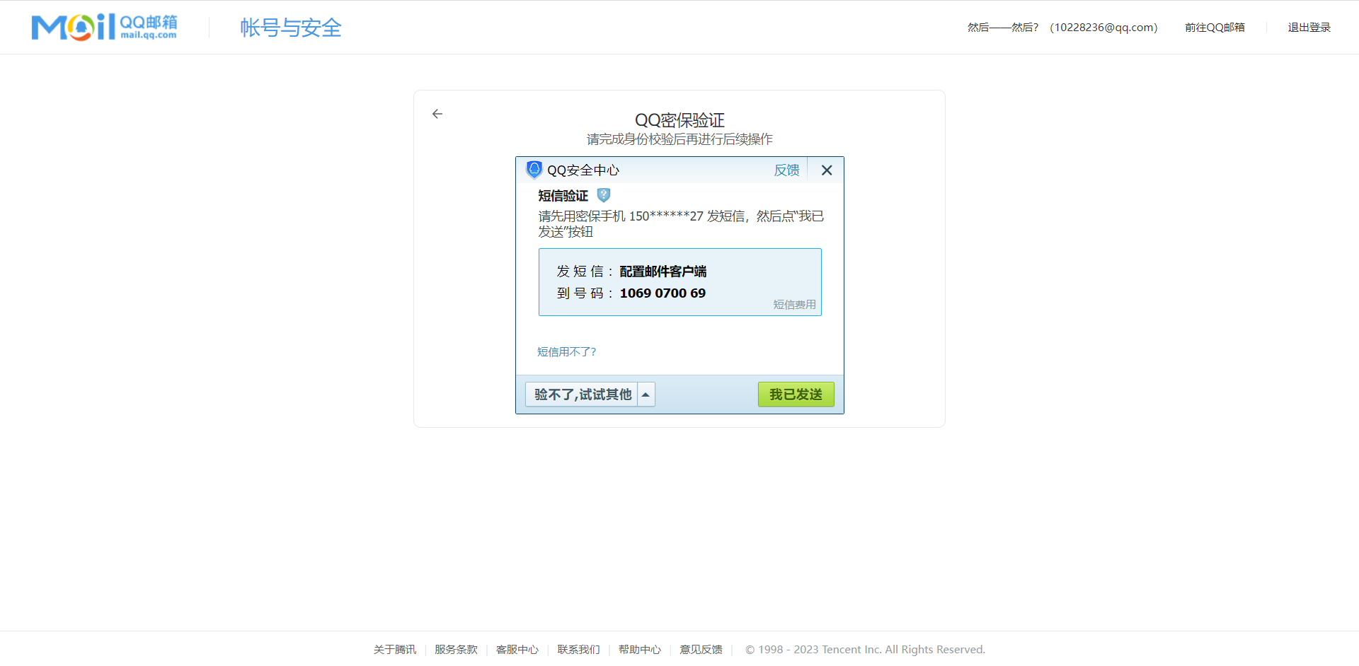Click the 短信验证 heading text
The height and width of the screenshot is (666, 1359).
[563, 196]
